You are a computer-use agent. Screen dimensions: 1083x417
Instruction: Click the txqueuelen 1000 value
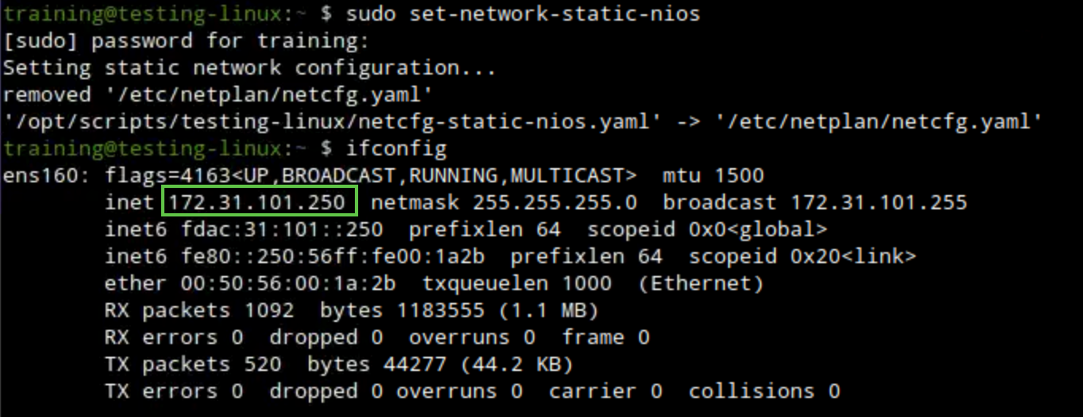586,284
